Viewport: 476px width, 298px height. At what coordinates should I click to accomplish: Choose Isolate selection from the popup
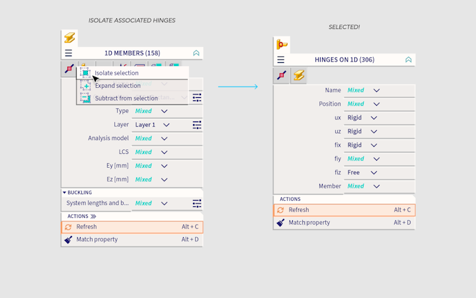point(116,73)
